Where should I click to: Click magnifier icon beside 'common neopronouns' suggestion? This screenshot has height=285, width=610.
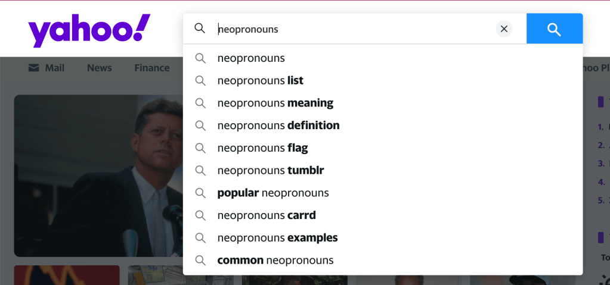(200, 261)
